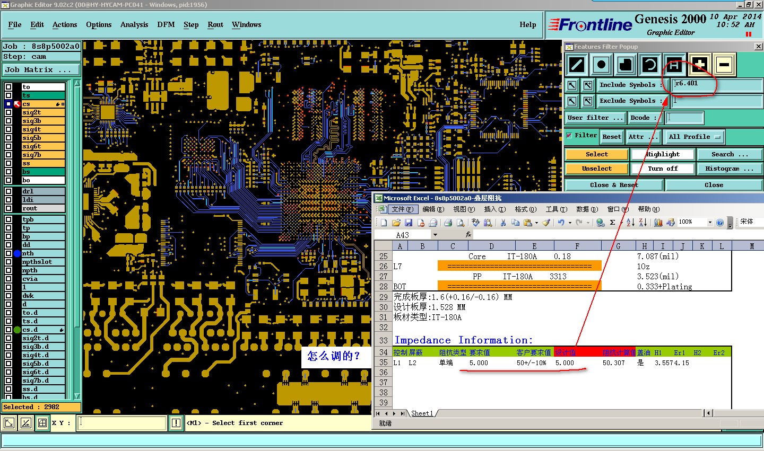The height and width of the screenshot is (451, 764).
Task: Click the Include Symbols field r6.401
Action: pos(717,84)
